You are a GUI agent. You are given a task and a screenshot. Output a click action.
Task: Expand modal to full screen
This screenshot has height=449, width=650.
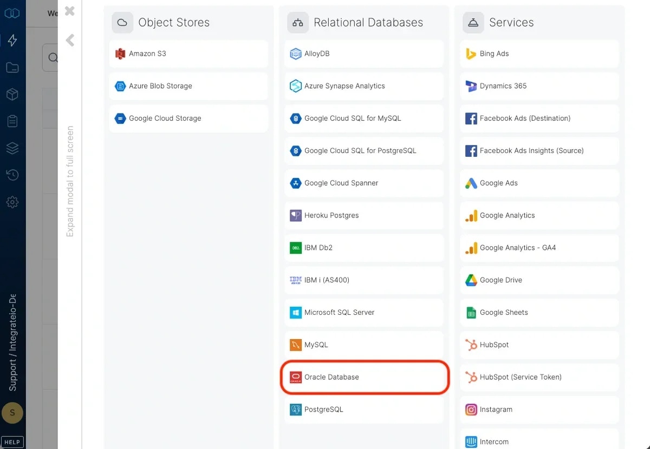(x=70, y=173)
